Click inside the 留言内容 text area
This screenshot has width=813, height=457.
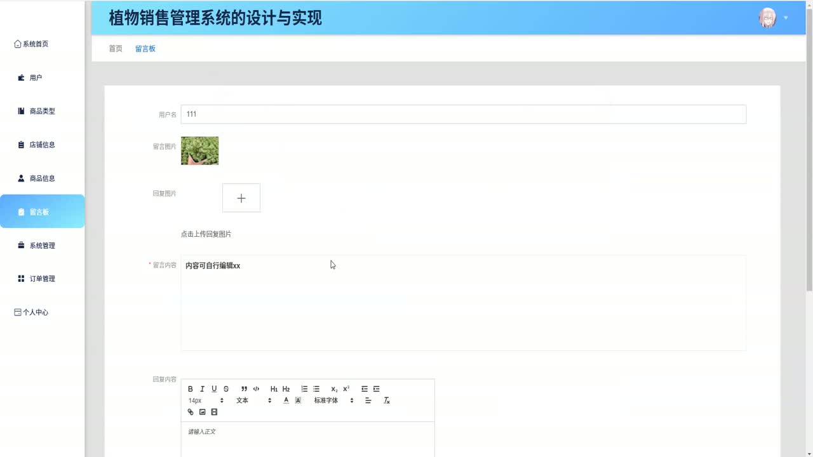click(x=463, y=303)
